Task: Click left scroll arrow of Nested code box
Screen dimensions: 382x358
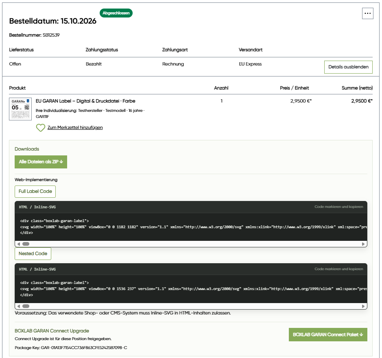Action: [19, 306]
